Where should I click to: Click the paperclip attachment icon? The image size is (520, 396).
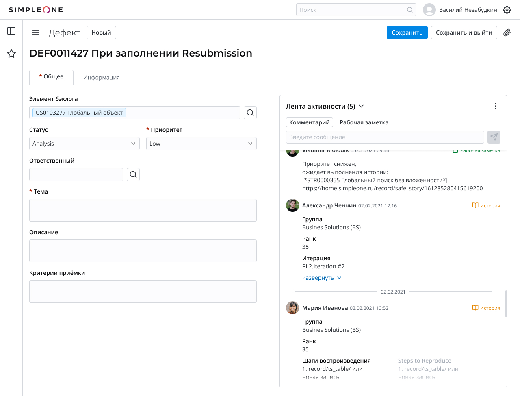coord(507,33)
